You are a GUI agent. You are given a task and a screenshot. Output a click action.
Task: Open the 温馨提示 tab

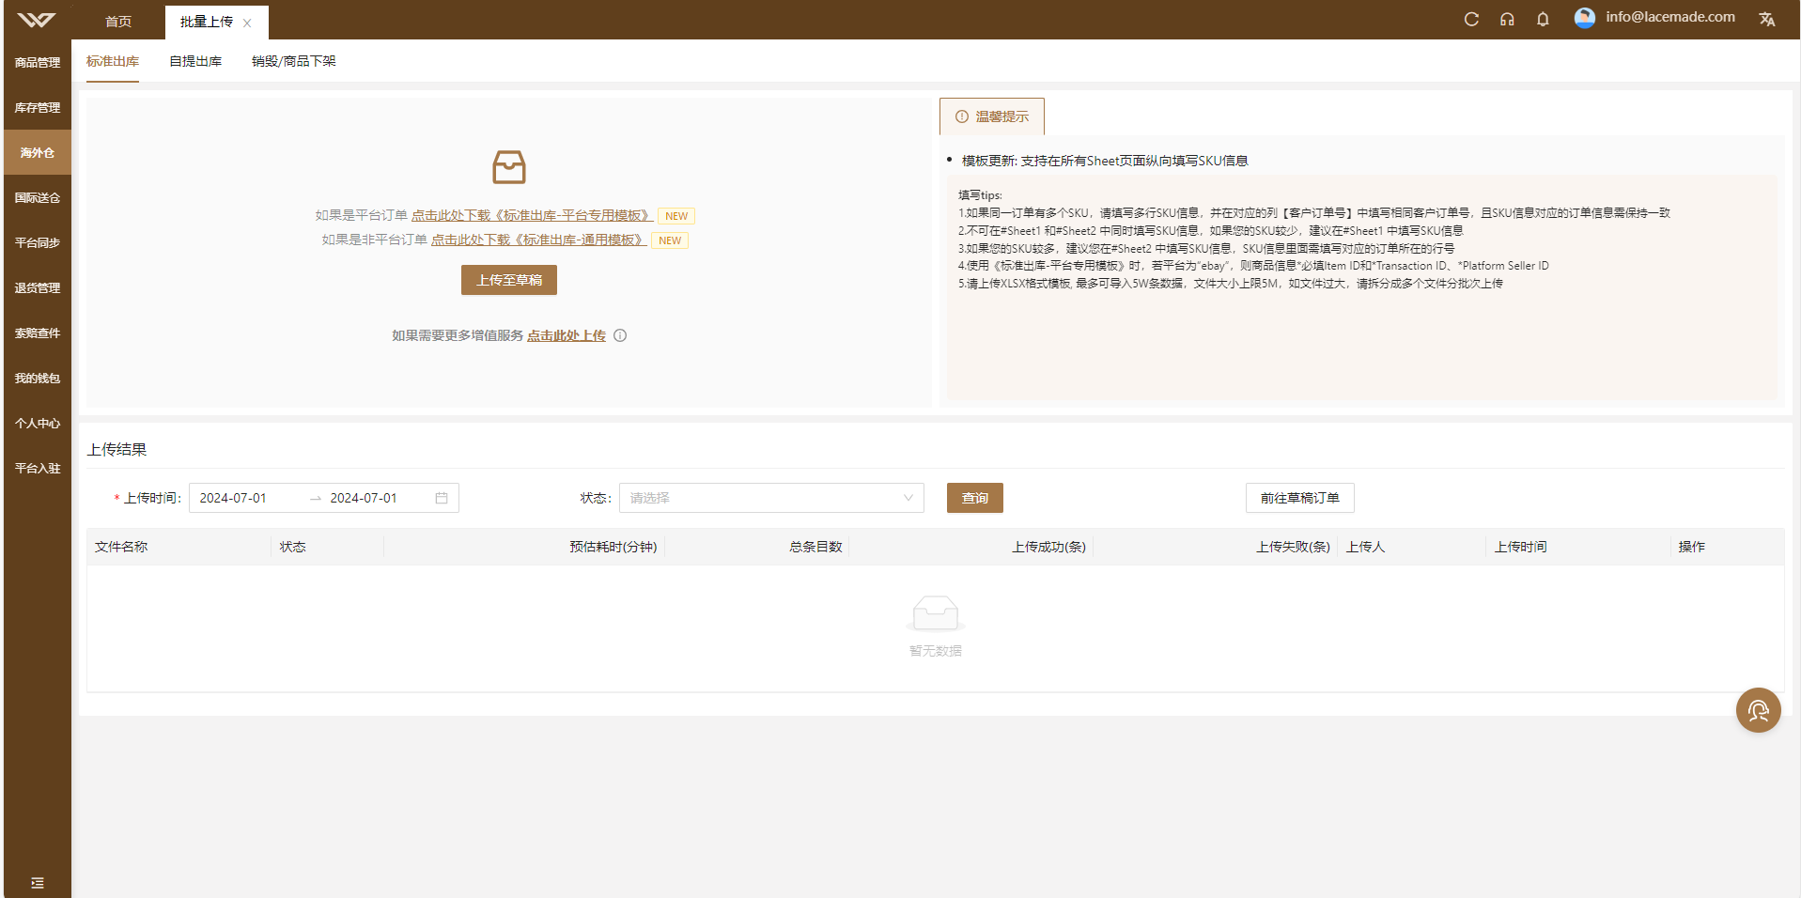pos(992,116)
